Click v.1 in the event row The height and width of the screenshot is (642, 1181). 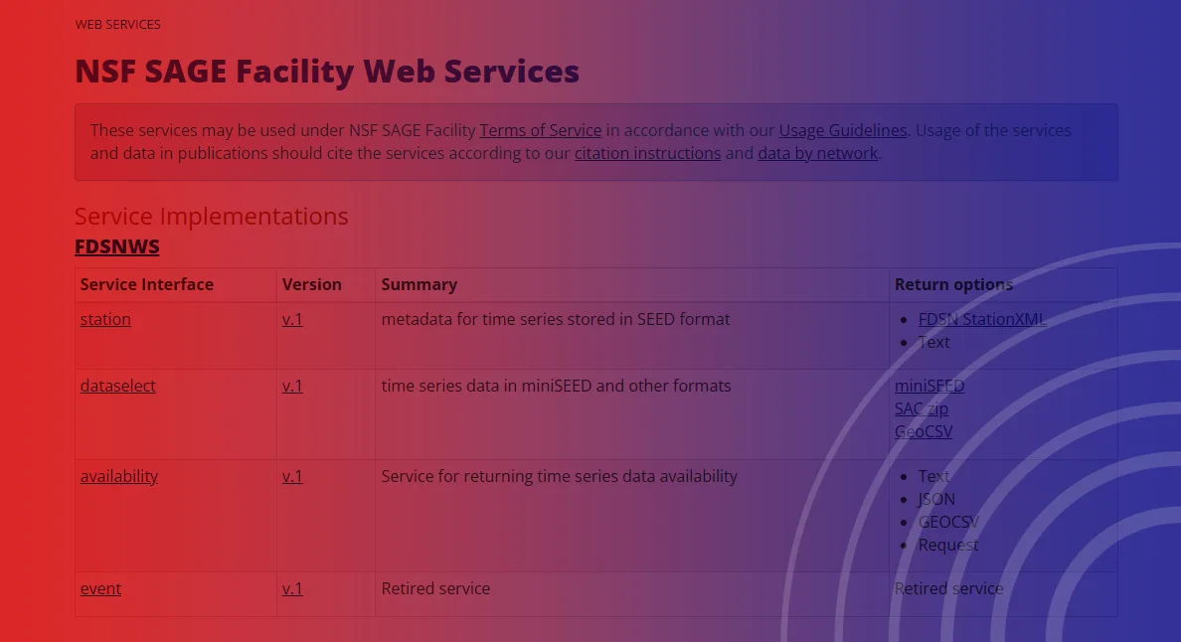pyautogui.click(x=292, y=588)
